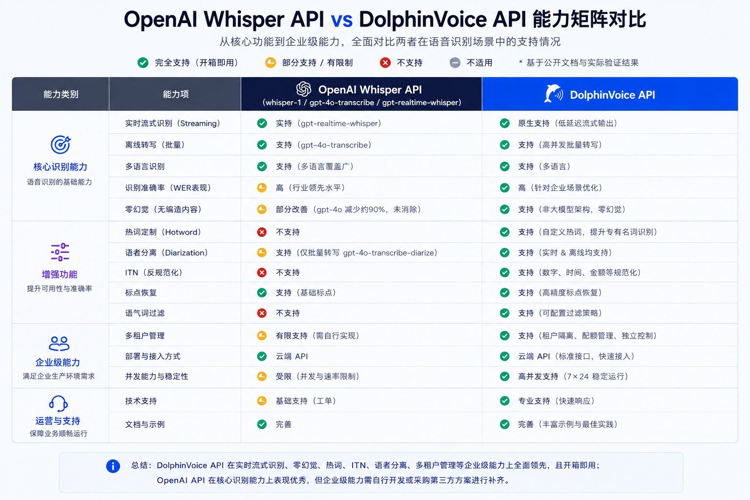The image size is (750, 500).
Task: Click the 运营与支持 category title
Action: [x=58, y=420]
